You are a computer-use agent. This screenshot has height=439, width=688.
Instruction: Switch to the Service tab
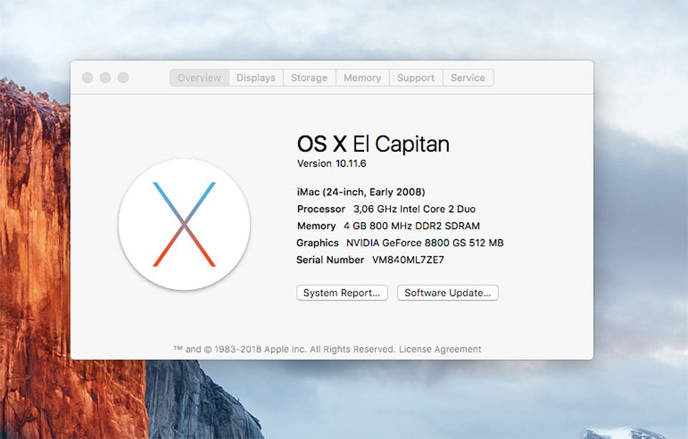pos(467,78)
